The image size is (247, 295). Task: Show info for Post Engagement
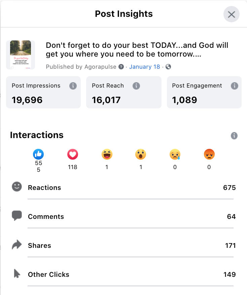click(235, 86)
